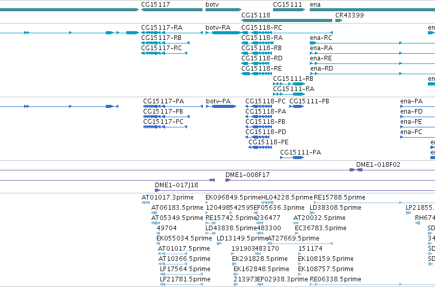Click EST AT27669.5prime

(300, 244)
